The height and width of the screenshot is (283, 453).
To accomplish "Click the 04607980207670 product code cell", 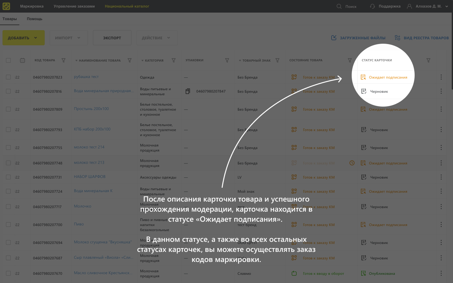I will pos(48,274).
